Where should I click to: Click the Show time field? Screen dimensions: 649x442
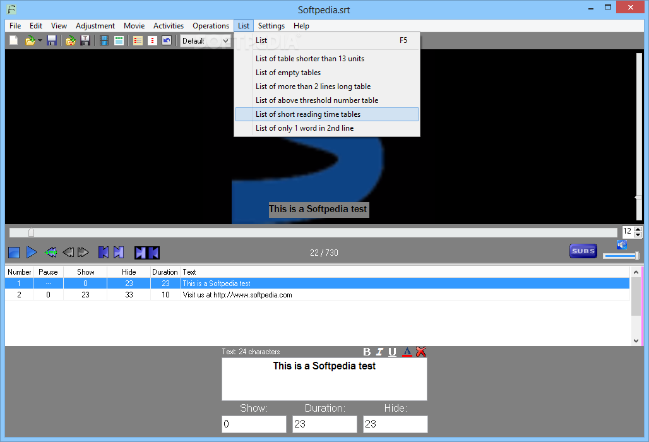click(x=254, y=424)
